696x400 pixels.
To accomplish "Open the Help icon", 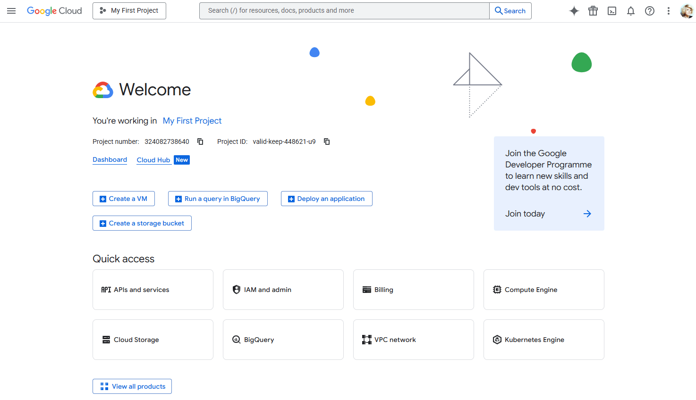I will point(649,10).
